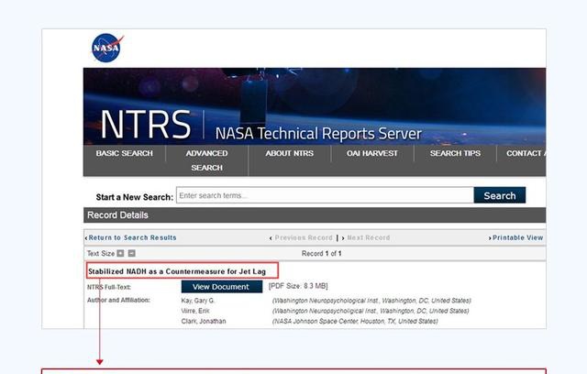The image size is (587, 374).
Task: Click NASA Johnson Space Center affiliation
Action: pos(355,321)
